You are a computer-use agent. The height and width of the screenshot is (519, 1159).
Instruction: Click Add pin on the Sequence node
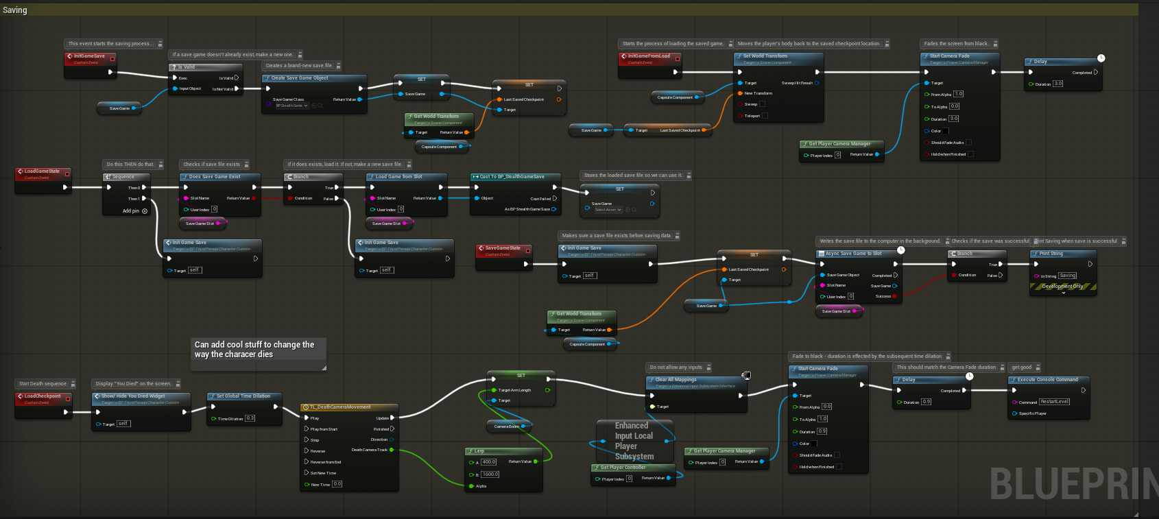135,211
